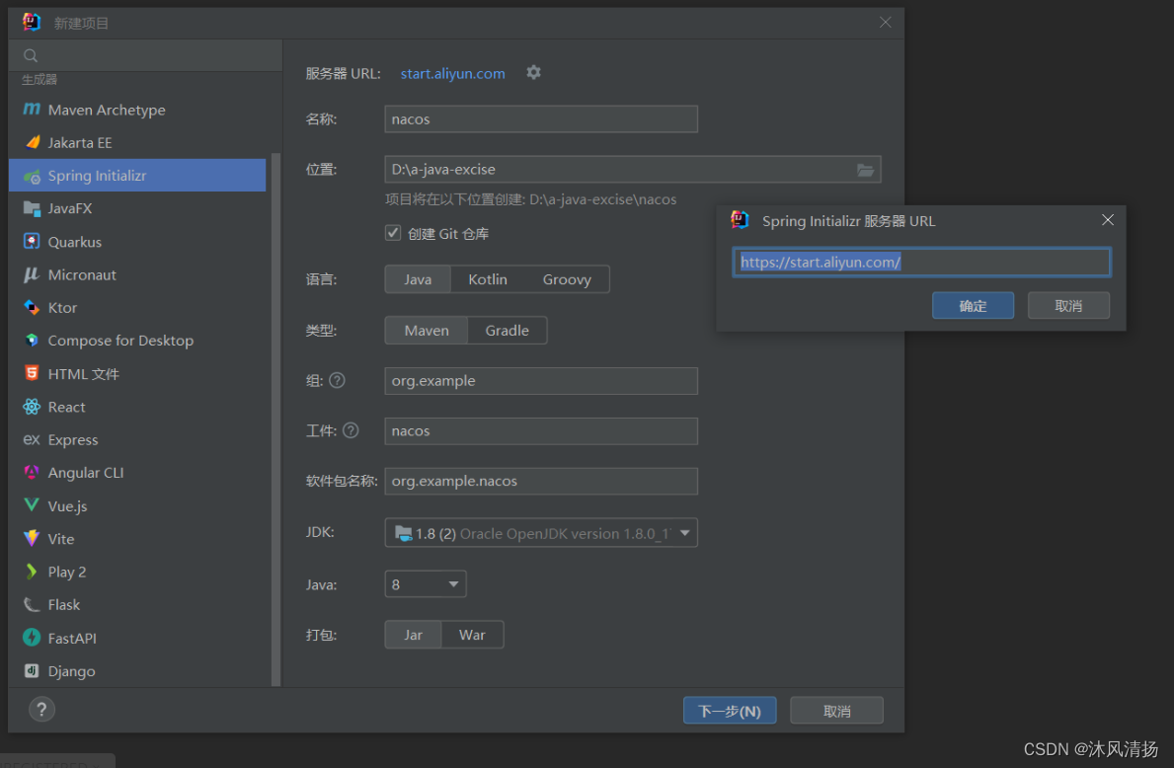
Task: Click the FastAPI bolt icon
Action: (32, 638)
